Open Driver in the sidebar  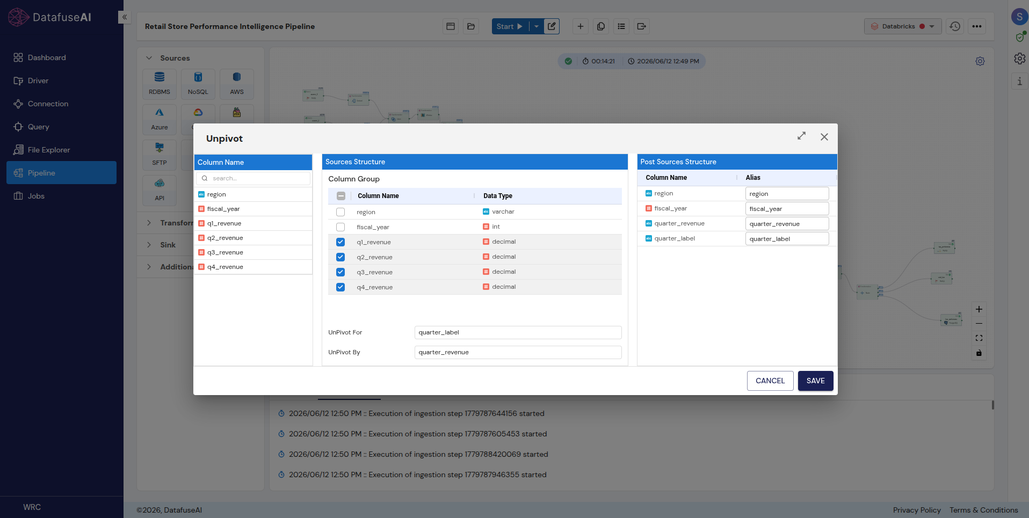[61, 81]
